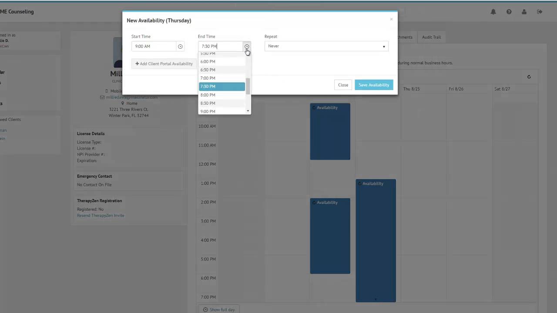This screenshot has height=313, width=557.
Task: Click the Winter Park, FL 32744 address
Action: [129, 116]
